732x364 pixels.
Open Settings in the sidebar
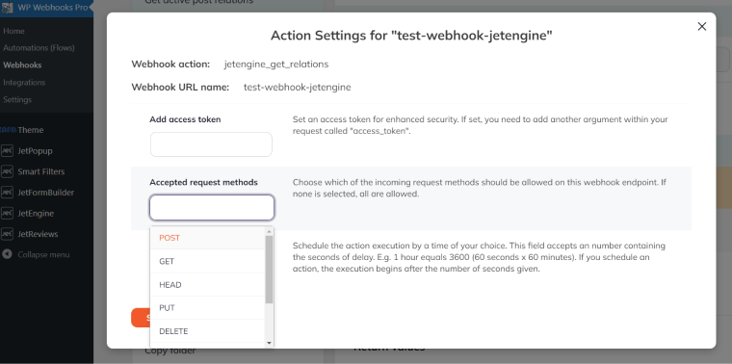tap(17, 99)
